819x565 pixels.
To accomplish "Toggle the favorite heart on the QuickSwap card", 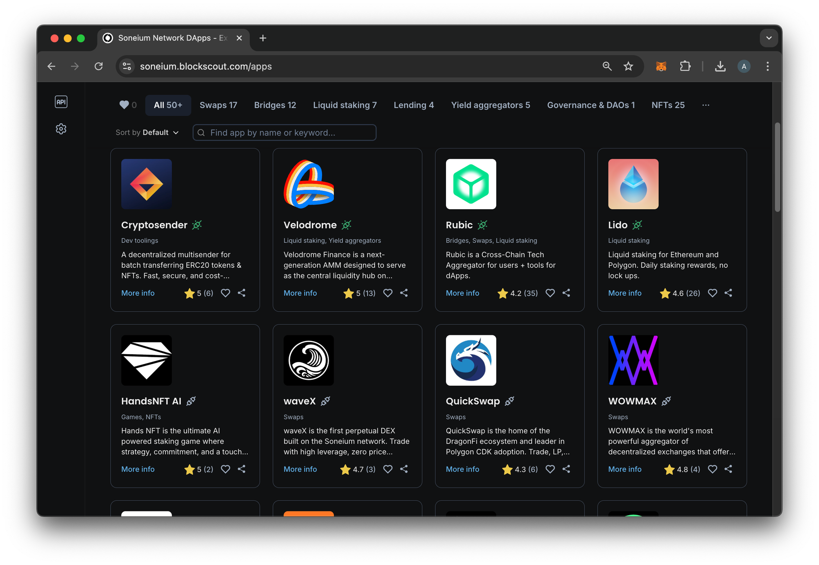I will (550, 469).
